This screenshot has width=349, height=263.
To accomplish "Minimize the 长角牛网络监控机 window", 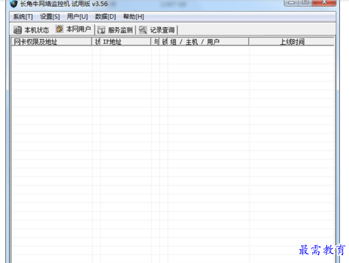I will point(291,2).
